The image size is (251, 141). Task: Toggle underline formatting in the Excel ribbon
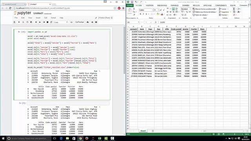(146, 14)
